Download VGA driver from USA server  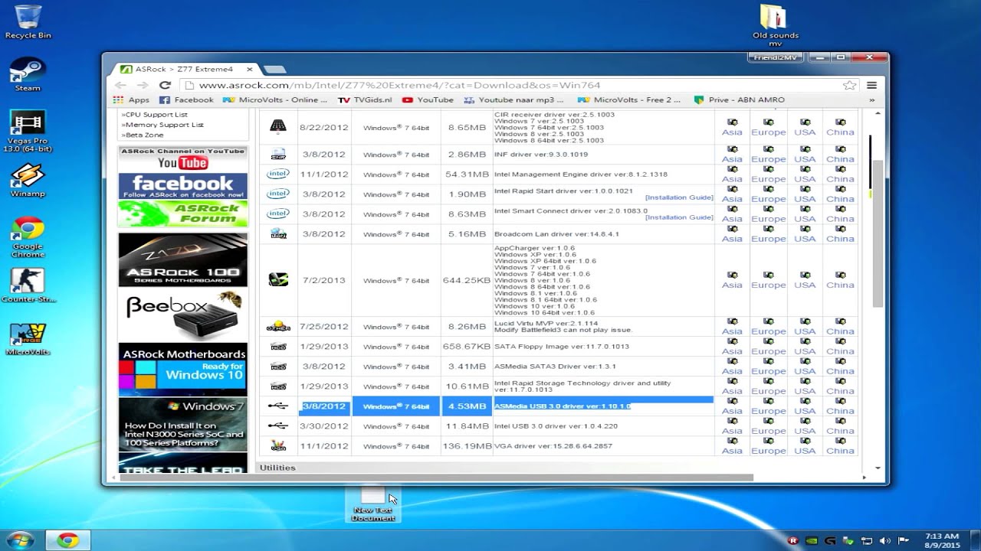[x=805, y=445]
